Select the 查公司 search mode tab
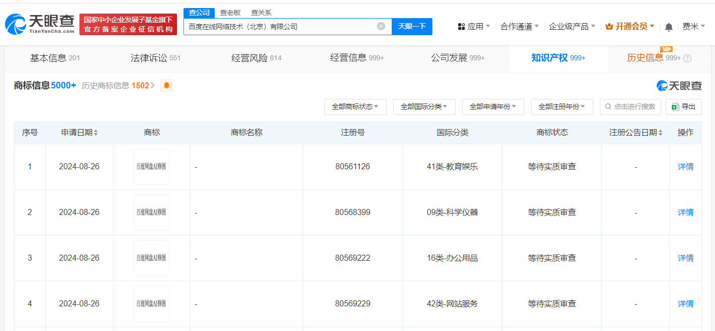The image size is (715, 331). pyautogui.click(x=199, y=13)
